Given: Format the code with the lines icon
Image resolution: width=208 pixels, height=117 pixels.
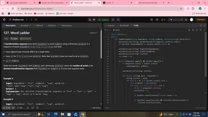Looking at the screenshot, I should [189, 30].
